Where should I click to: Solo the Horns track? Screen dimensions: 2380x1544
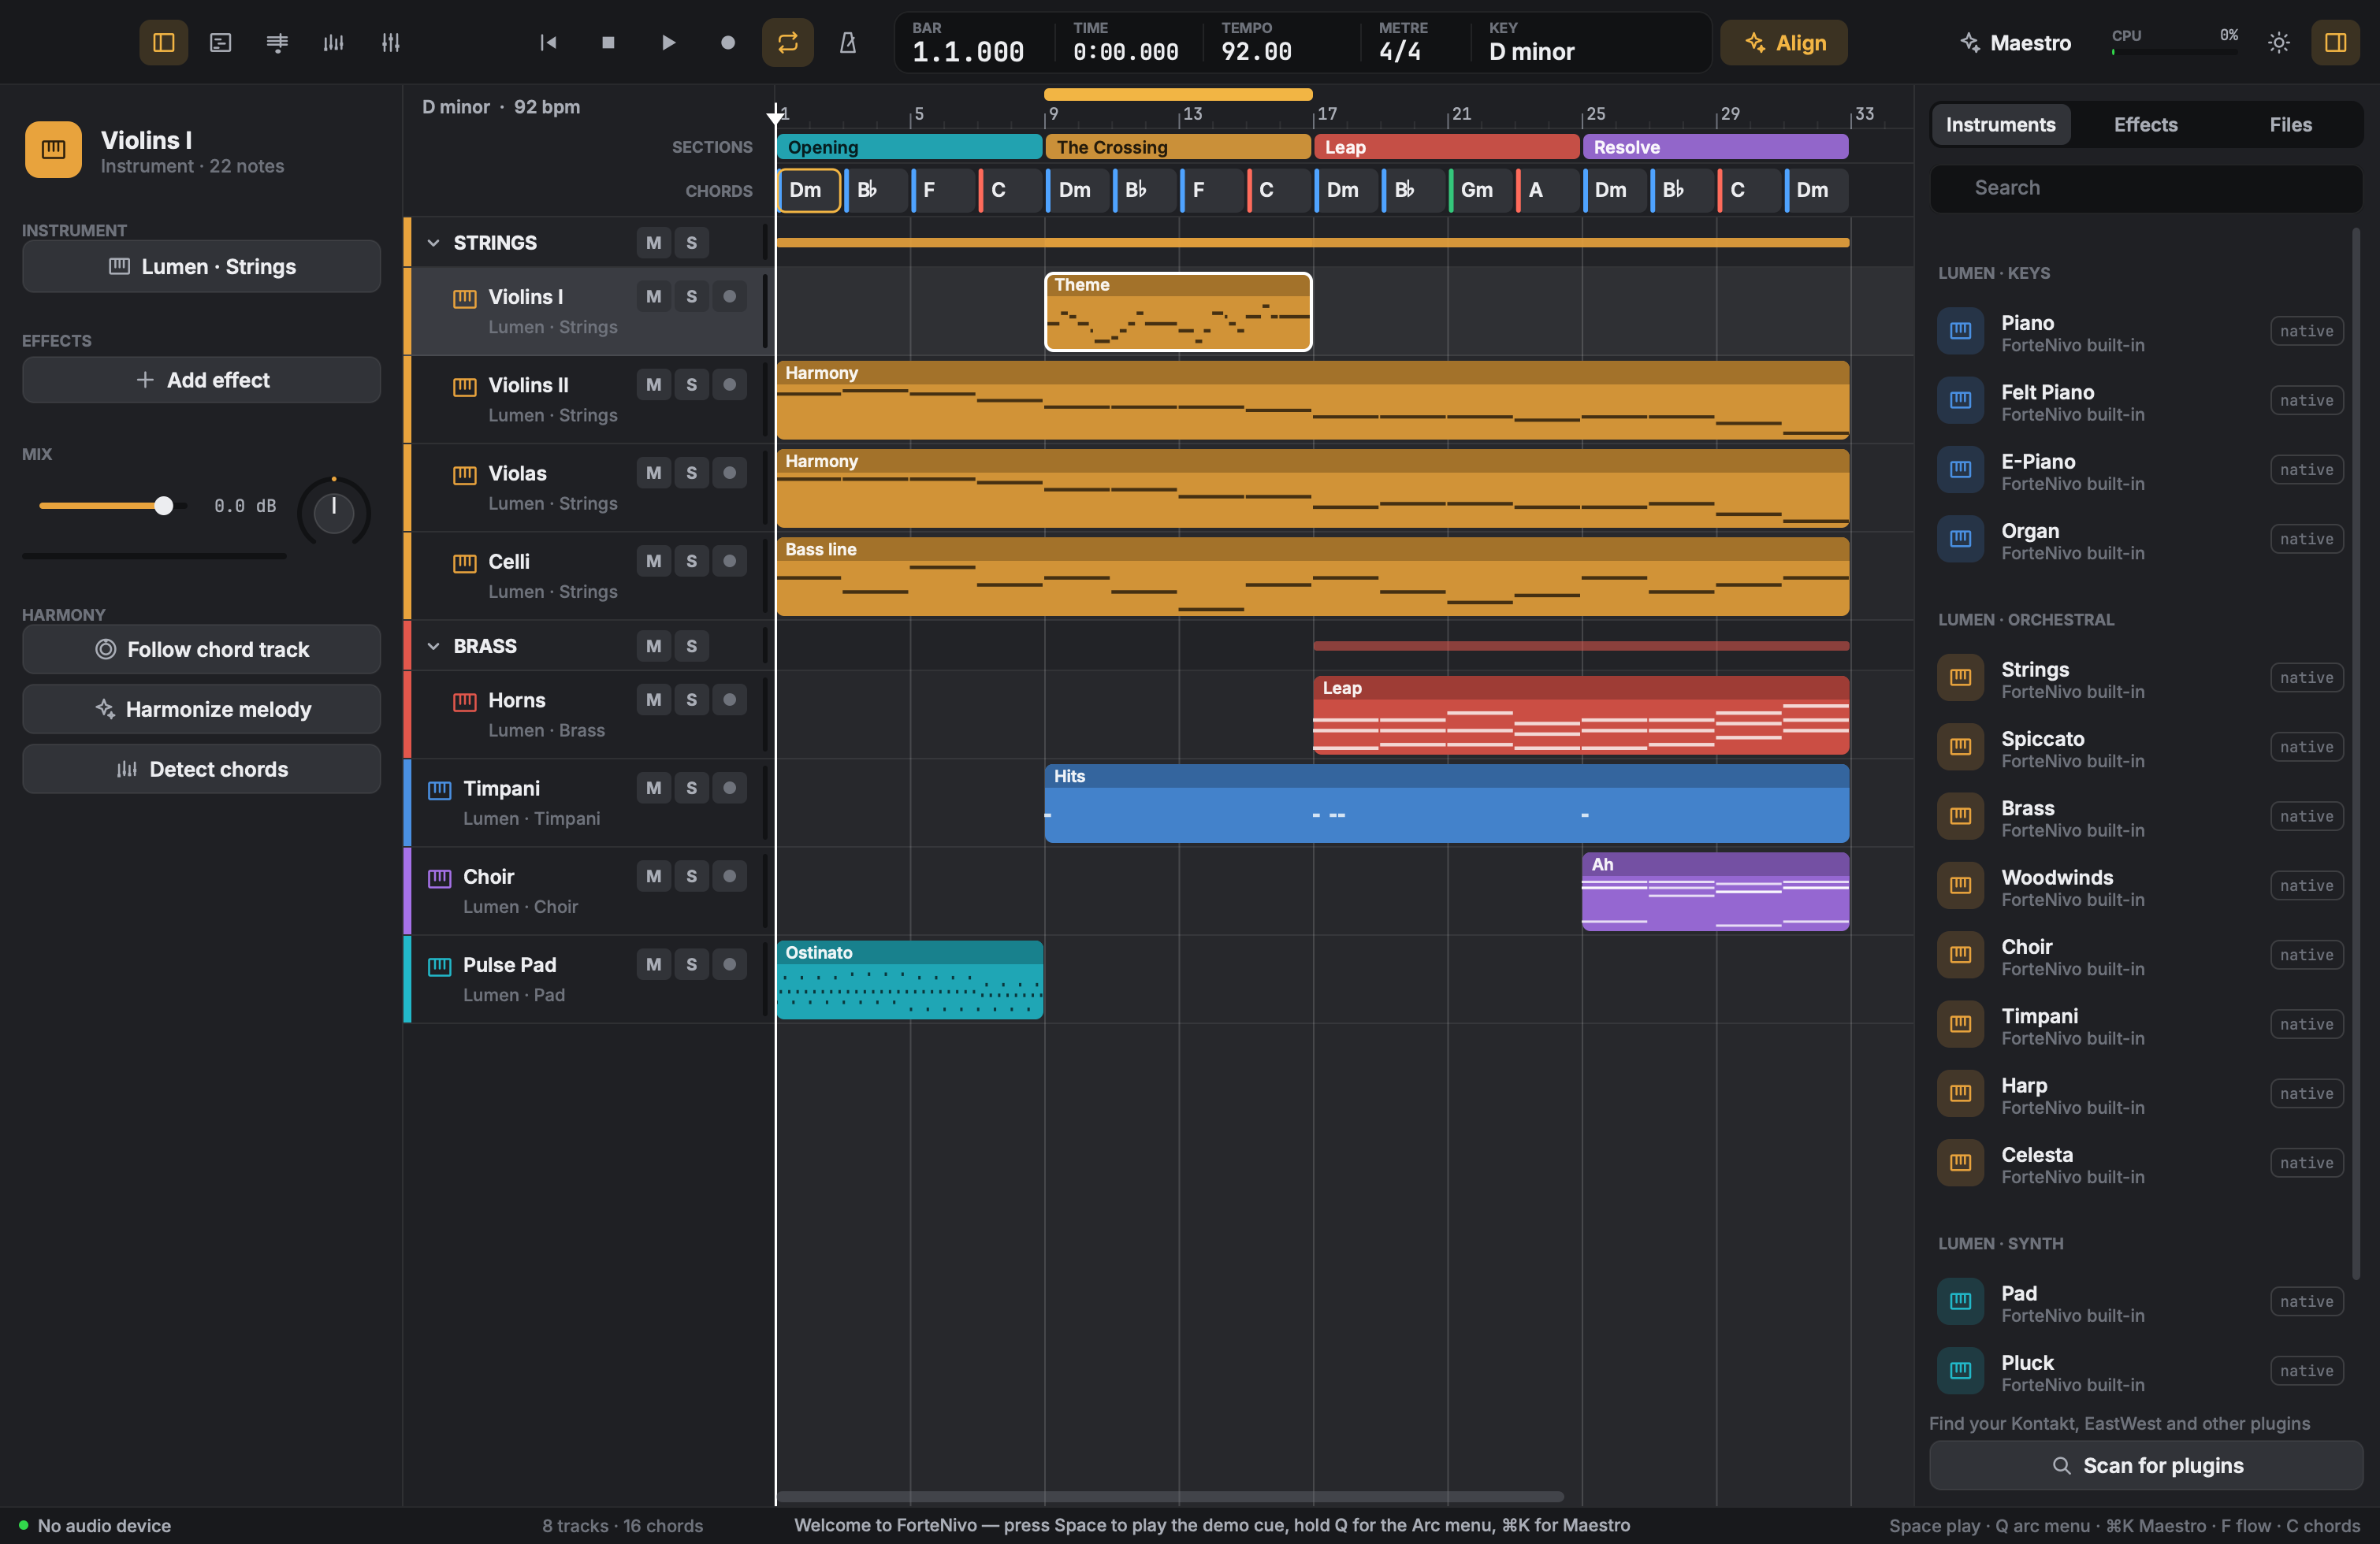691,700
